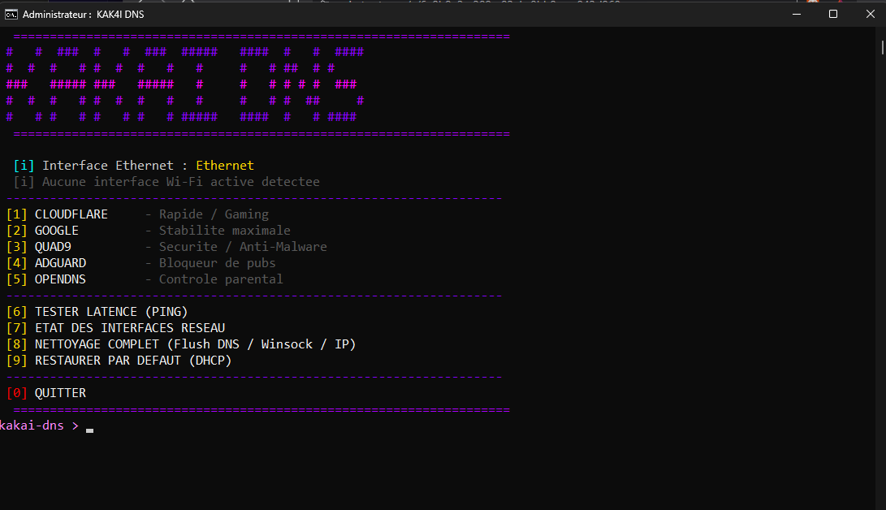Select the ADGUARD menu line
Screen dimensions: 886x510
(x=141, y=263)
